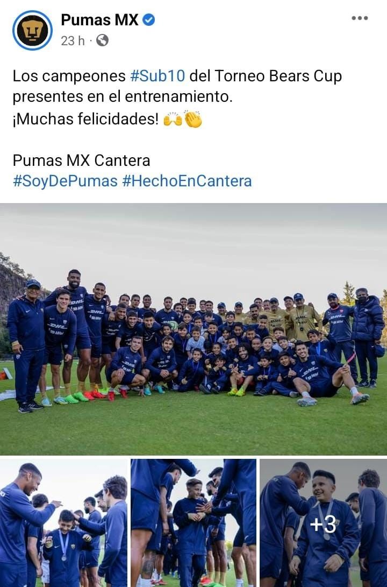
Task: Click the 'presentes en el entrenamiento' caption line
Action: click(x=123, y=96)
